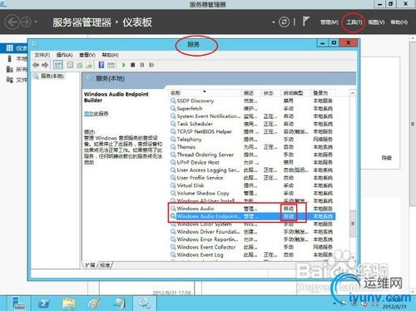The height and width of the screenshot is (311, 416).
Task: Select the Virtual Disk service
Action: 191,185
